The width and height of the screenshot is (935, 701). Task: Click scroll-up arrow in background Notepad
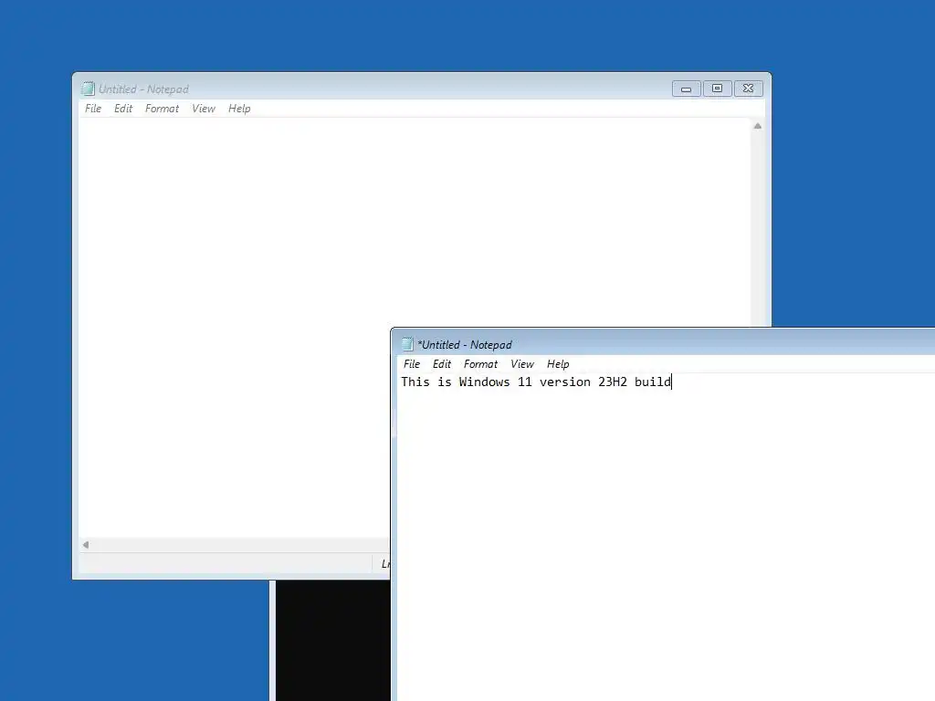click(757, 126)
